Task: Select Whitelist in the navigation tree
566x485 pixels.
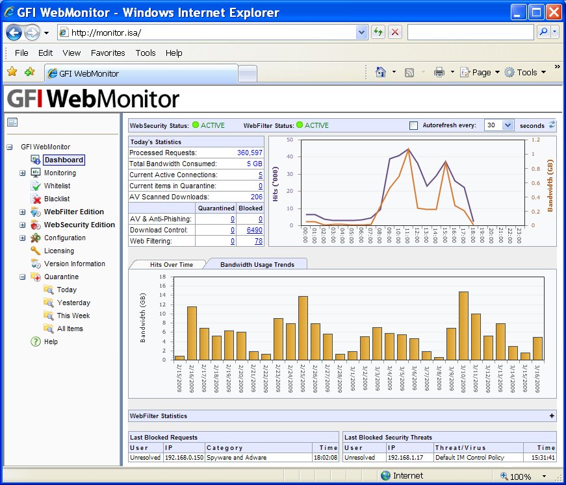Action: point(57,186)
